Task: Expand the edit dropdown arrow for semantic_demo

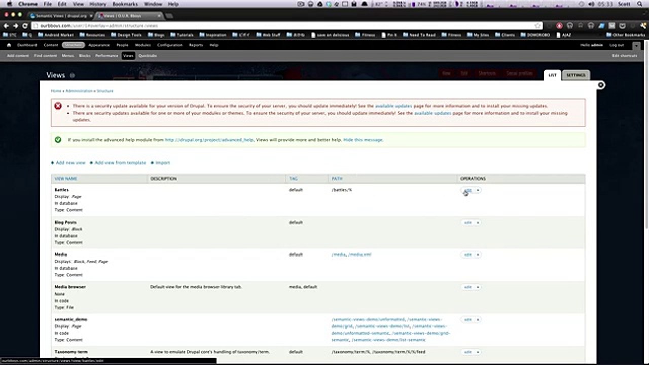Action: [x=478, y=320]
